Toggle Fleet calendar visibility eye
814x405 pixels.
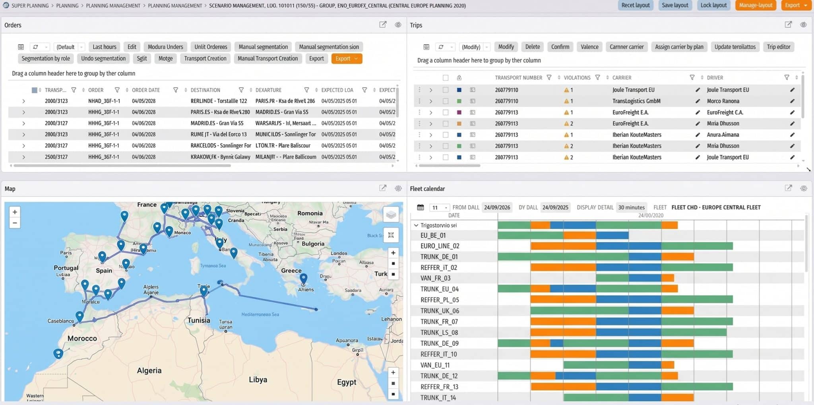pos(803,188)
